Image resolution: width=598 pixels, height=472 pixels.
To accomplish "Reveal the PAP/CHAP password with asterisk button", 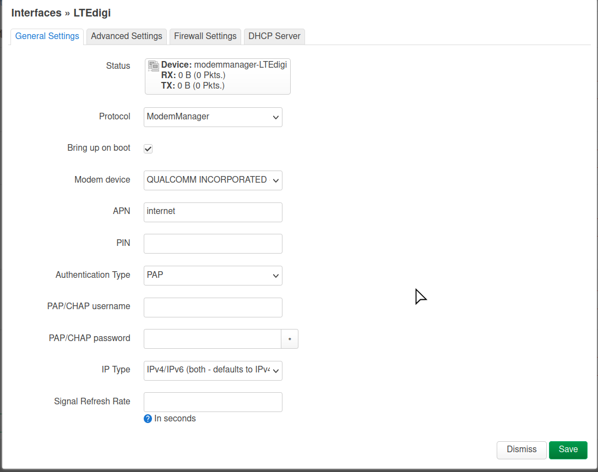I will (x=290, y=339).
